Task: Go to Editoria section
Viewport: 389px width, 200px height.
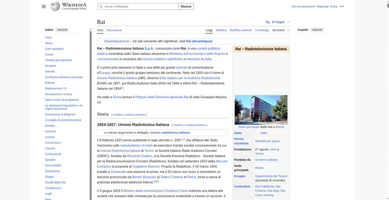Action: tap(50, 83)
